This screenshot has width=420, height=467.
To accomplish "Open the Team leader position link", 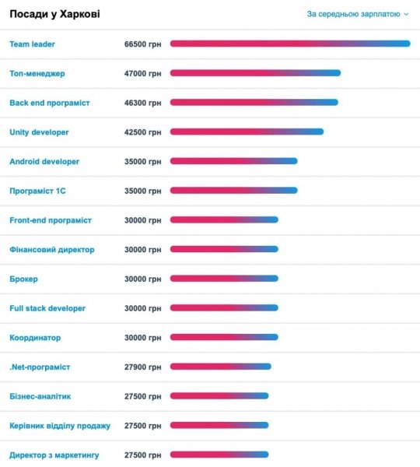I will [x=32, y=44].
